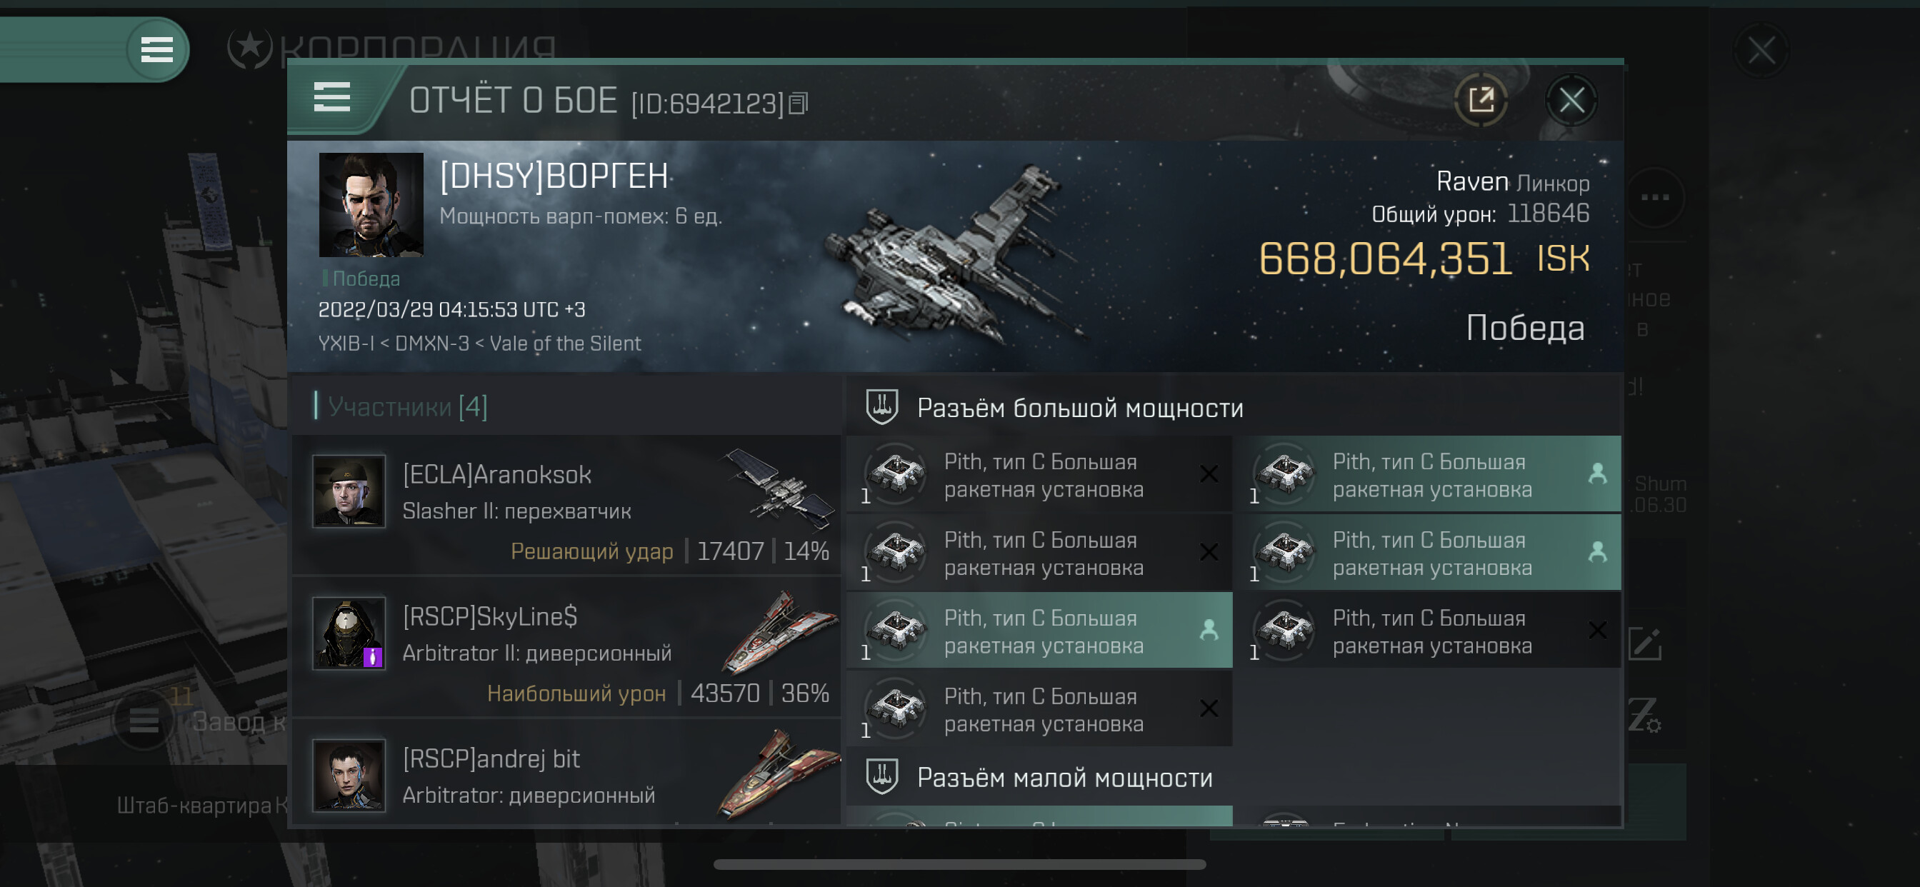Open the top-left main menu button
Viewport: 1920px width, 887px height.
pos(156,50)
